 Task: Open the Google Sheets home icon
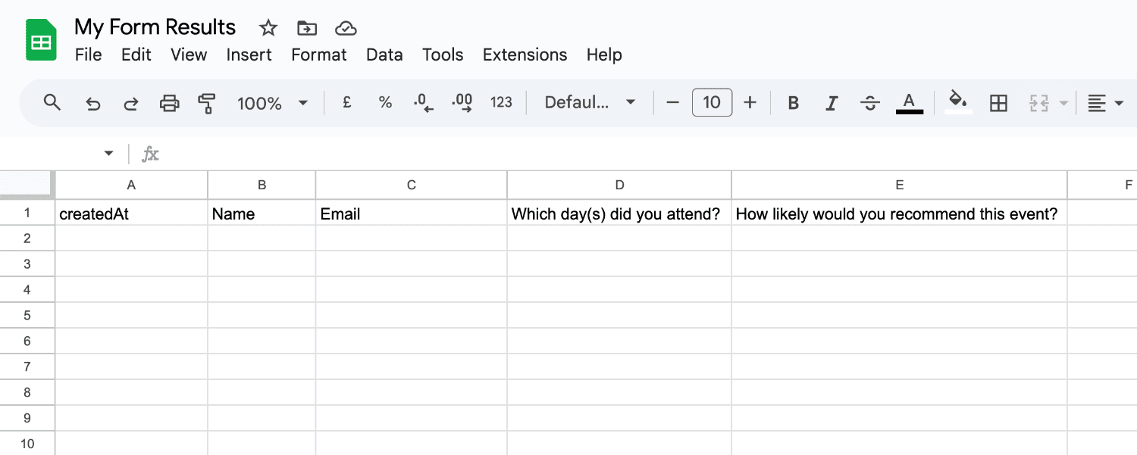(41, 40)
